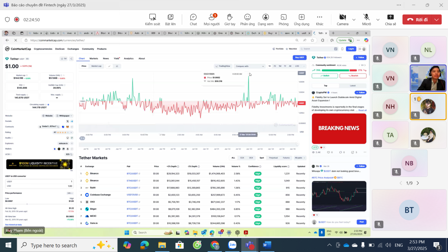Expand the Rời đi leave options arrow

pos(437,20)
